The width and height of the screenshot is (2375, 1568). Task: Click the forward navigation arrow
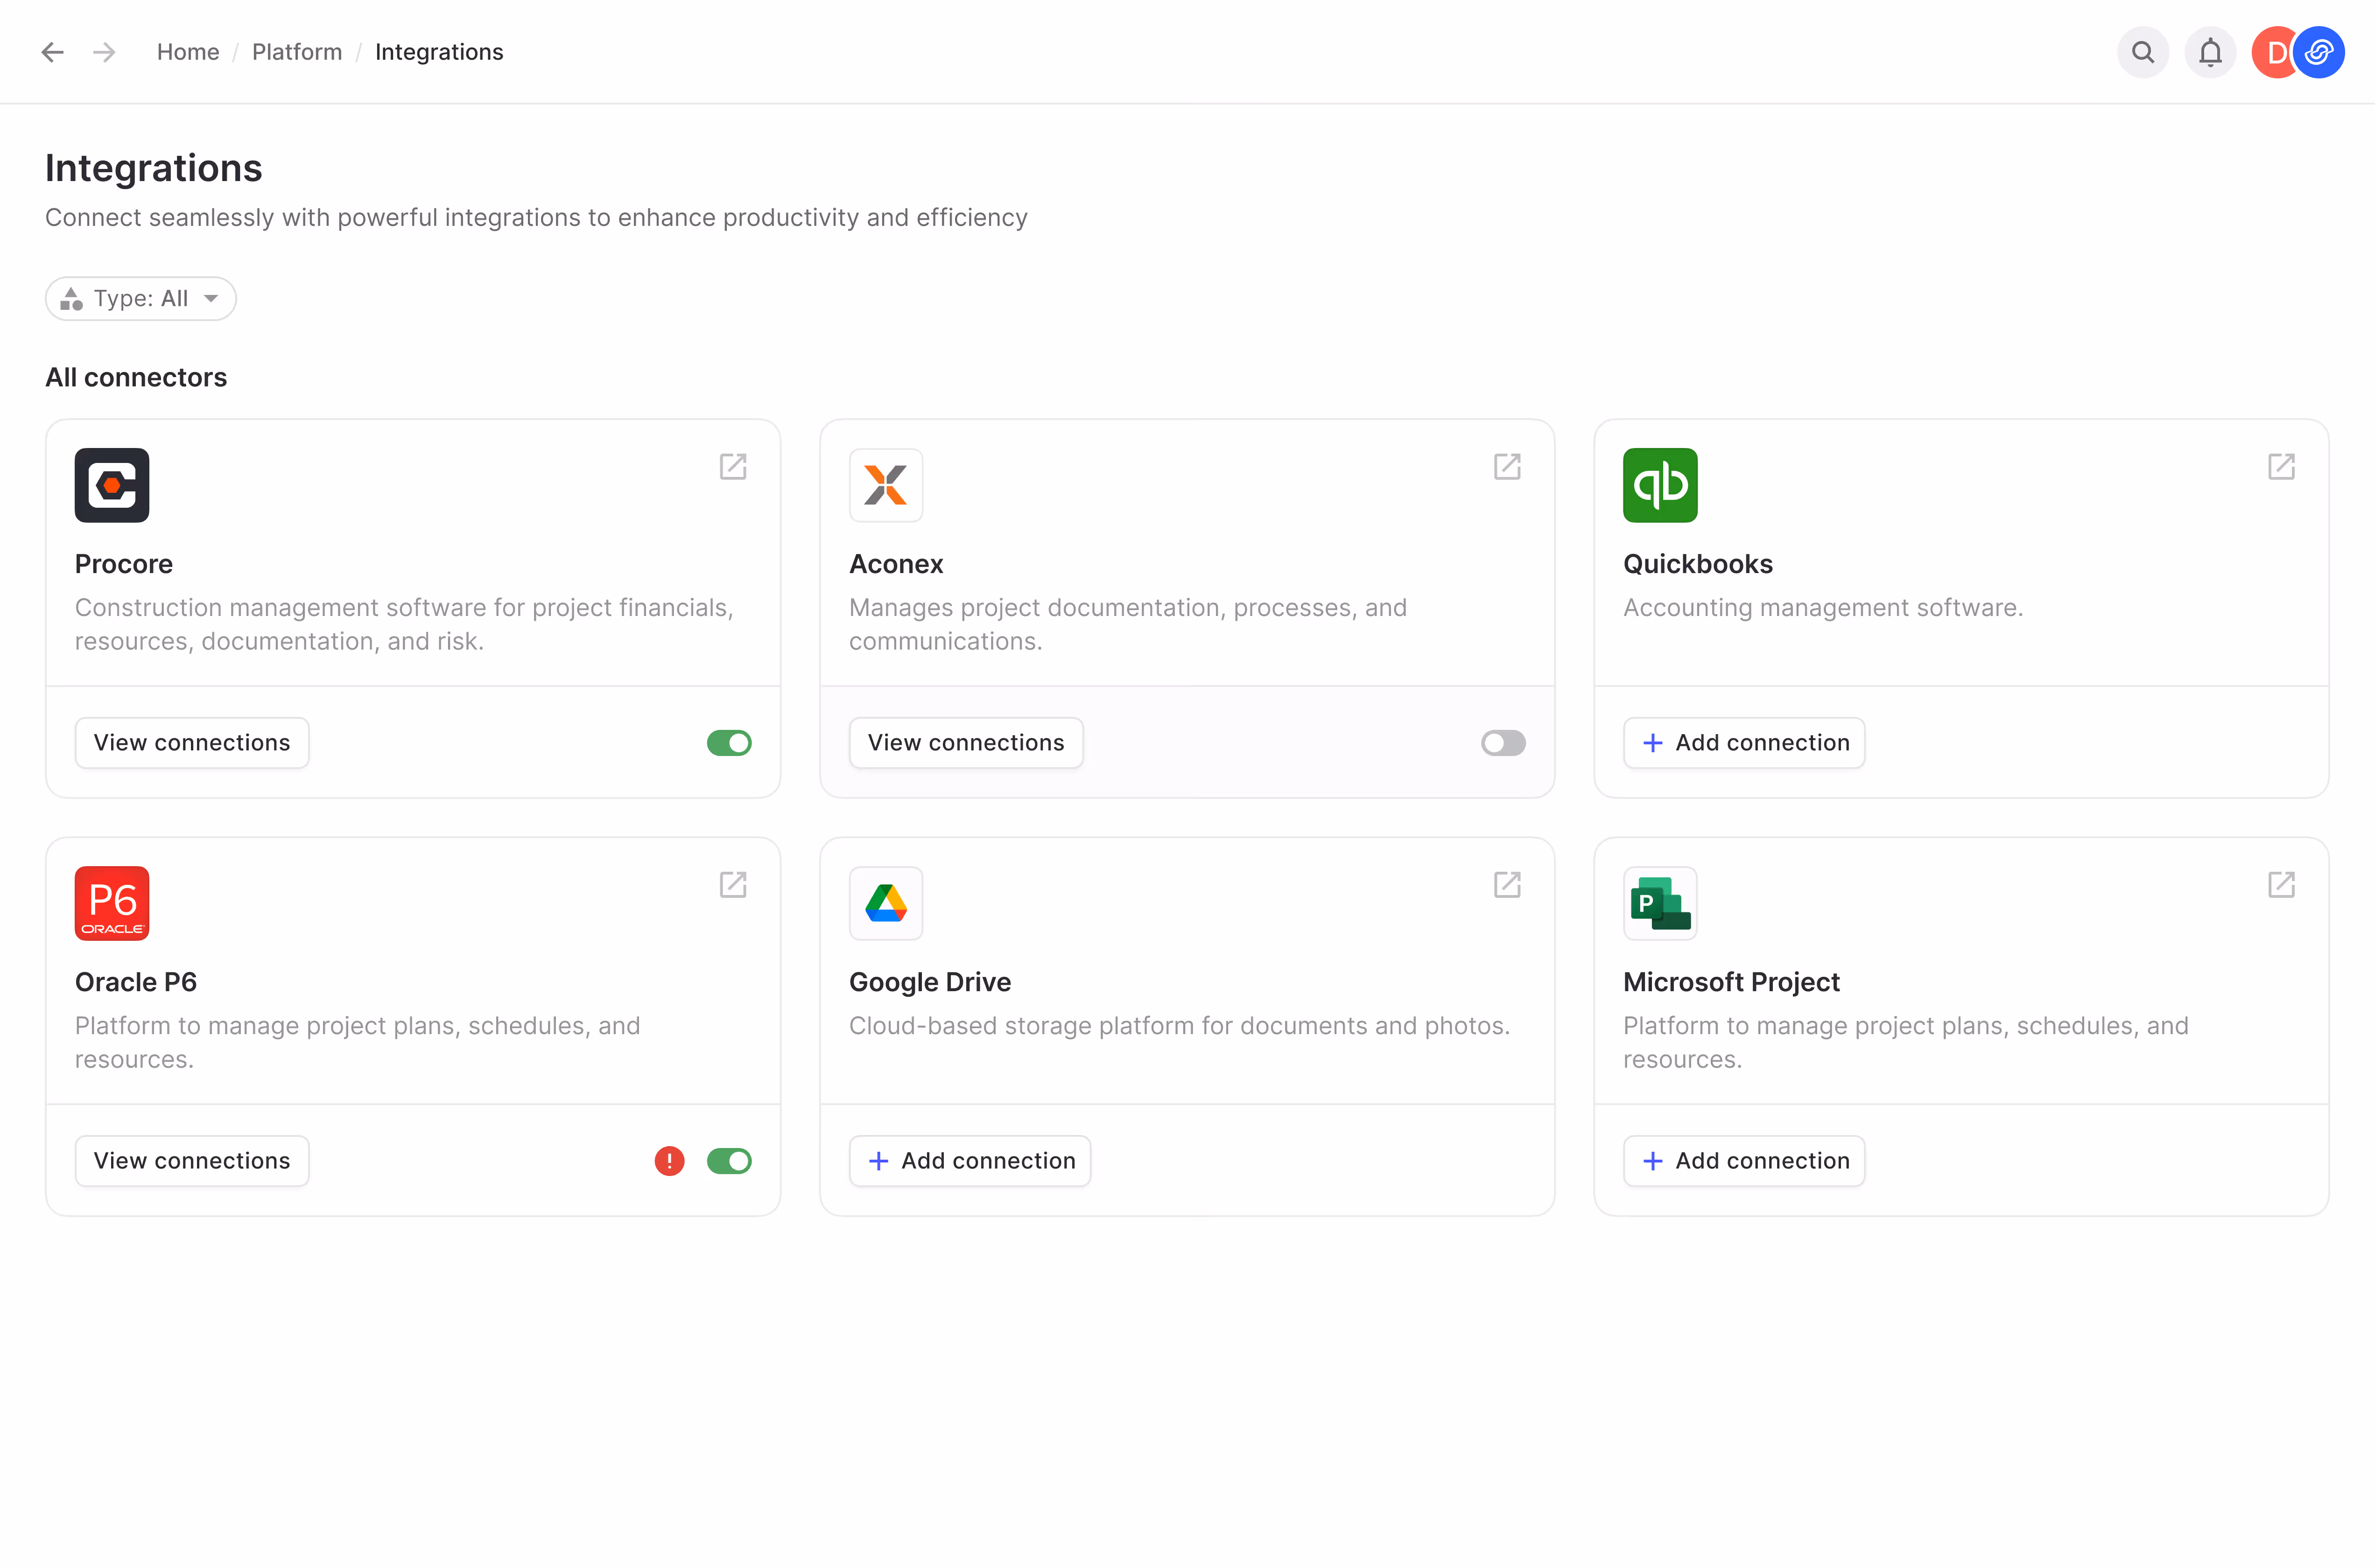tap(104, 52)
